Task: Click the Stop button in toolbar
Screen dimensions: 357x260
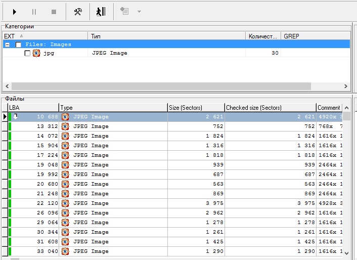Action: (54, 12)
